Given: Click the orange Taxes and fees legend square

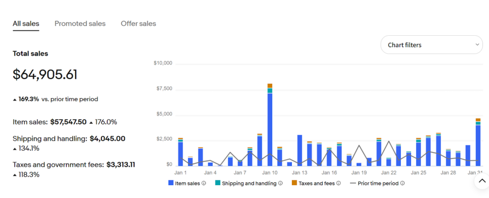Looking at the screenshot, I should (294, 183).
